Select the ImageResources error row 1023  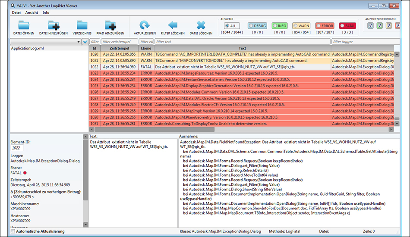241,73
